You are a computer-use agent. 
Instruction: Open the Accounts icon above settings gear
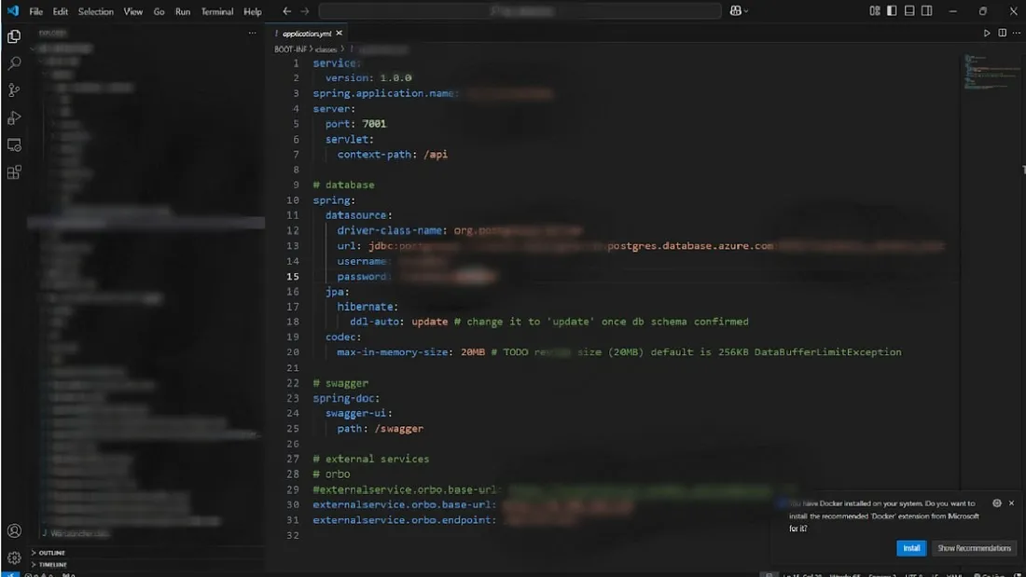point(13,531)
